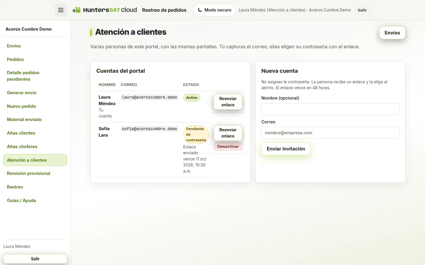Resend link for Laura Méndez
The height and width of the screenshot is (265, 425).
click(x=228, y=102)
